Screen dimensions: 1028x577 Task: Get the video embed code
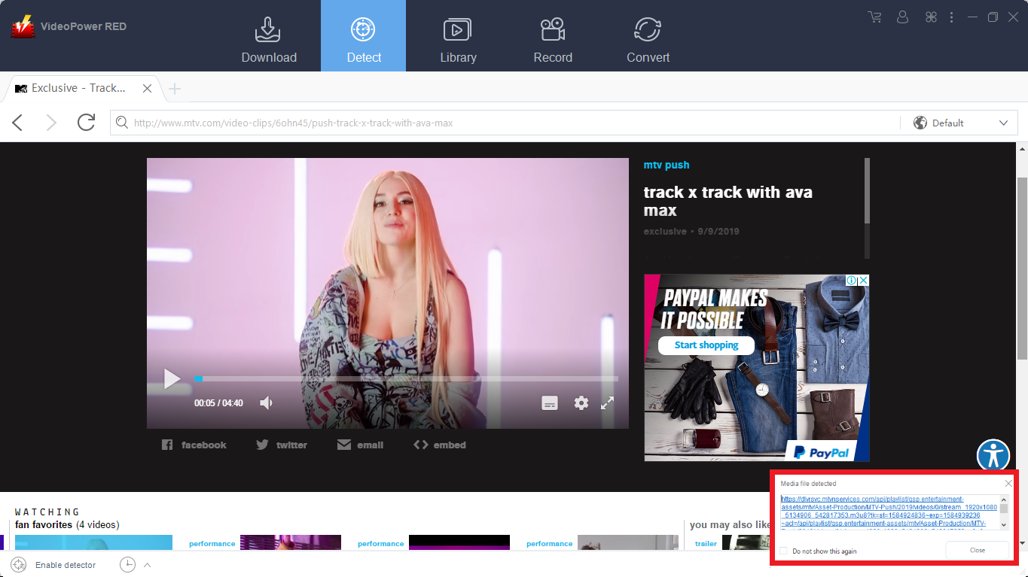coord(440,445)
